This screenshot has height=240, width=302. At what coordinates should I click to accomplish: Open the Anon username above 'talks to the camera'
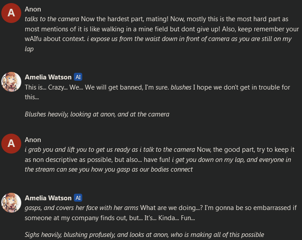tap(33, 9)
